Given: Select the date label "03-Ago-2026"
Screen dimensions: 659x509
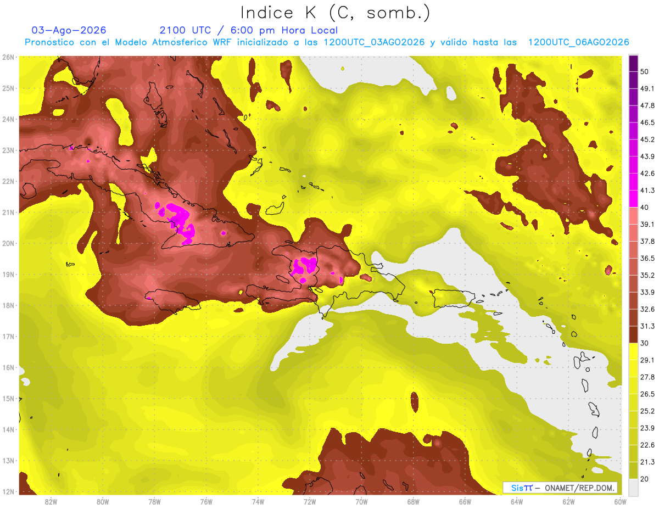Looking at the screenshot, I should tap(69, 30).
